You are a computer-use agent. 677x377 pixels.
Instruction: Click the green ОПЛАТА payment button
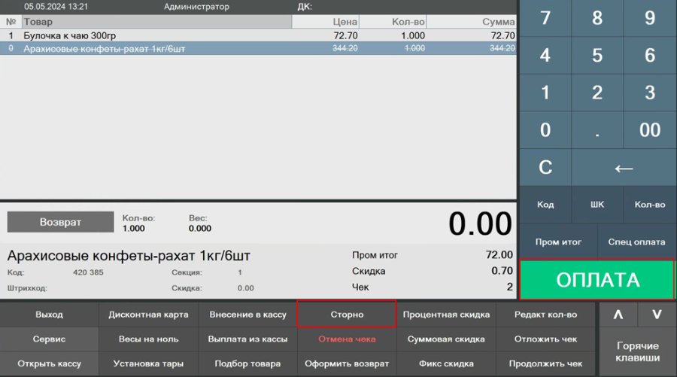click(x=597, y=280)
